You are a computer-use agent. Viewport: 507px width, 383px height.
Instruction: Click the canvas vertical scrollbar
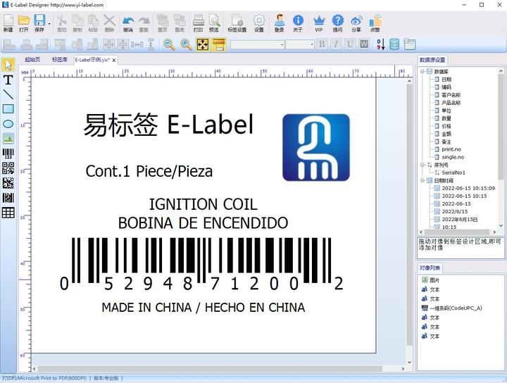coord(409,215)
